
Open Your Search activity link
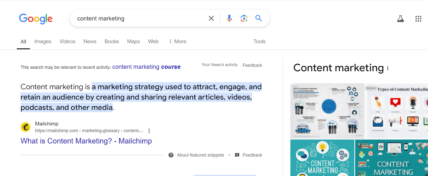coord(220,65)
